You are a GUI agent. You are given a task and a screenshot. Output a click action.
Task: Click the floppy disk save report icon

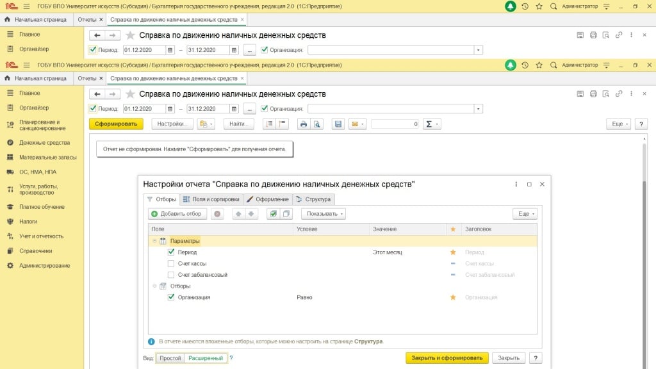click(x=338, y=124)
